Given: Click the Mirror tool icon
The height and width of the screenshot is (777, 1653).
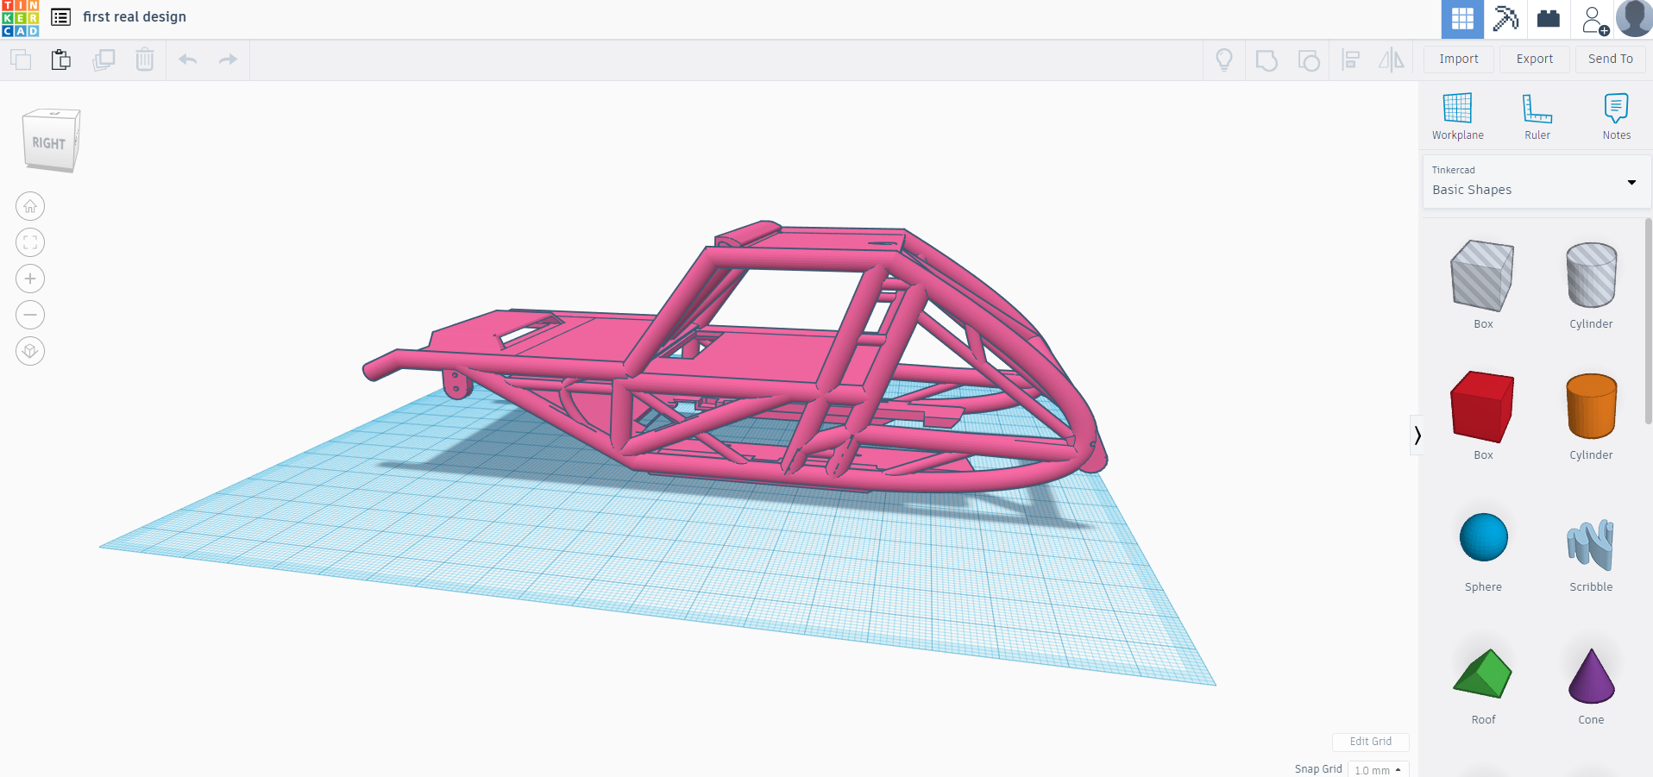Looking at the screenshot, I should 1392,60.
